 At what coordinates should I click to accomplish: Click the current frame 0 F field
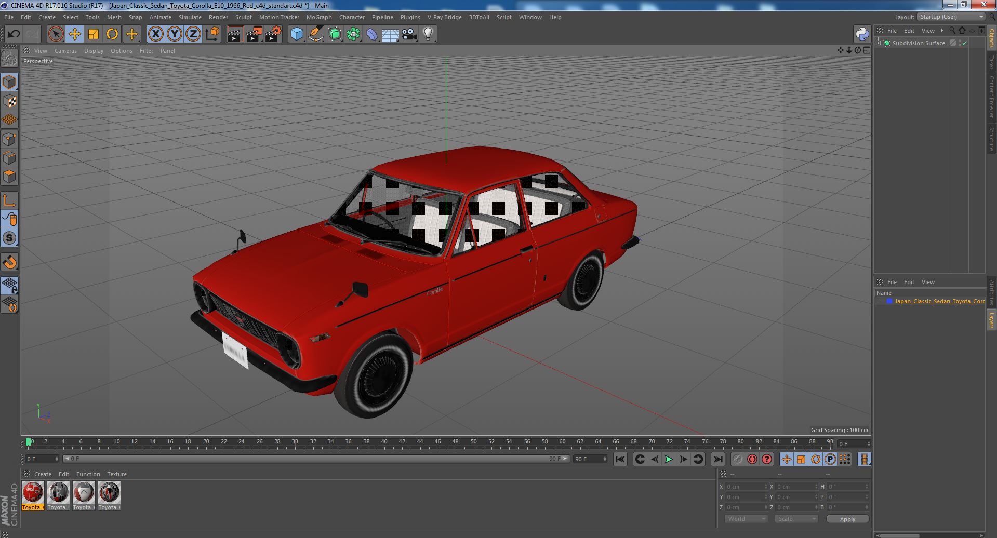point(42,459)
